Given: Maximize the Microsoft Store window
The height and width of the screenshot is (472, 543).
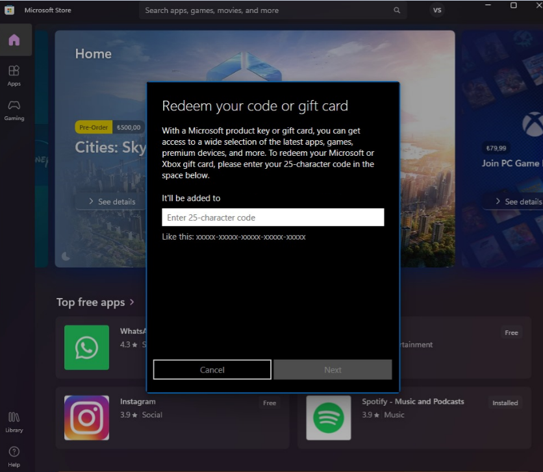Looking at the screenshot, I should 514,5.
